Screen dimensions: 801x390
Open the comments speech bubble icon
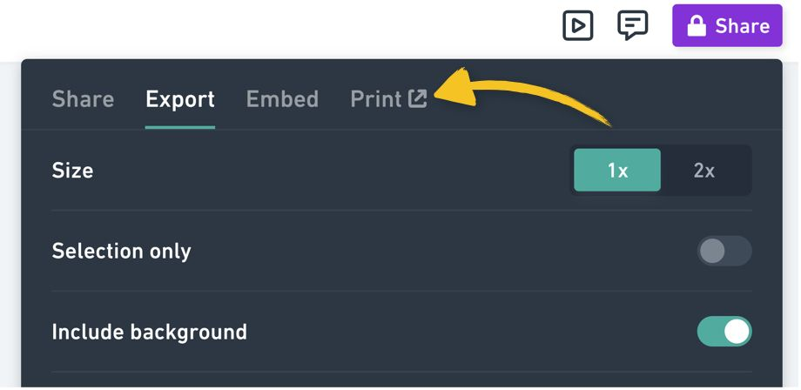tap(633, 25)
